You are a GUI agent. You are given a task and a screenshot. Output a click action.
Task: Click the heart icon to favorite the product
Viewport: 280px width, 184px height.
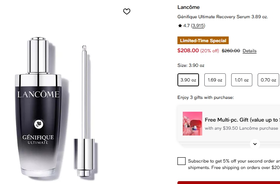[127, 12]
